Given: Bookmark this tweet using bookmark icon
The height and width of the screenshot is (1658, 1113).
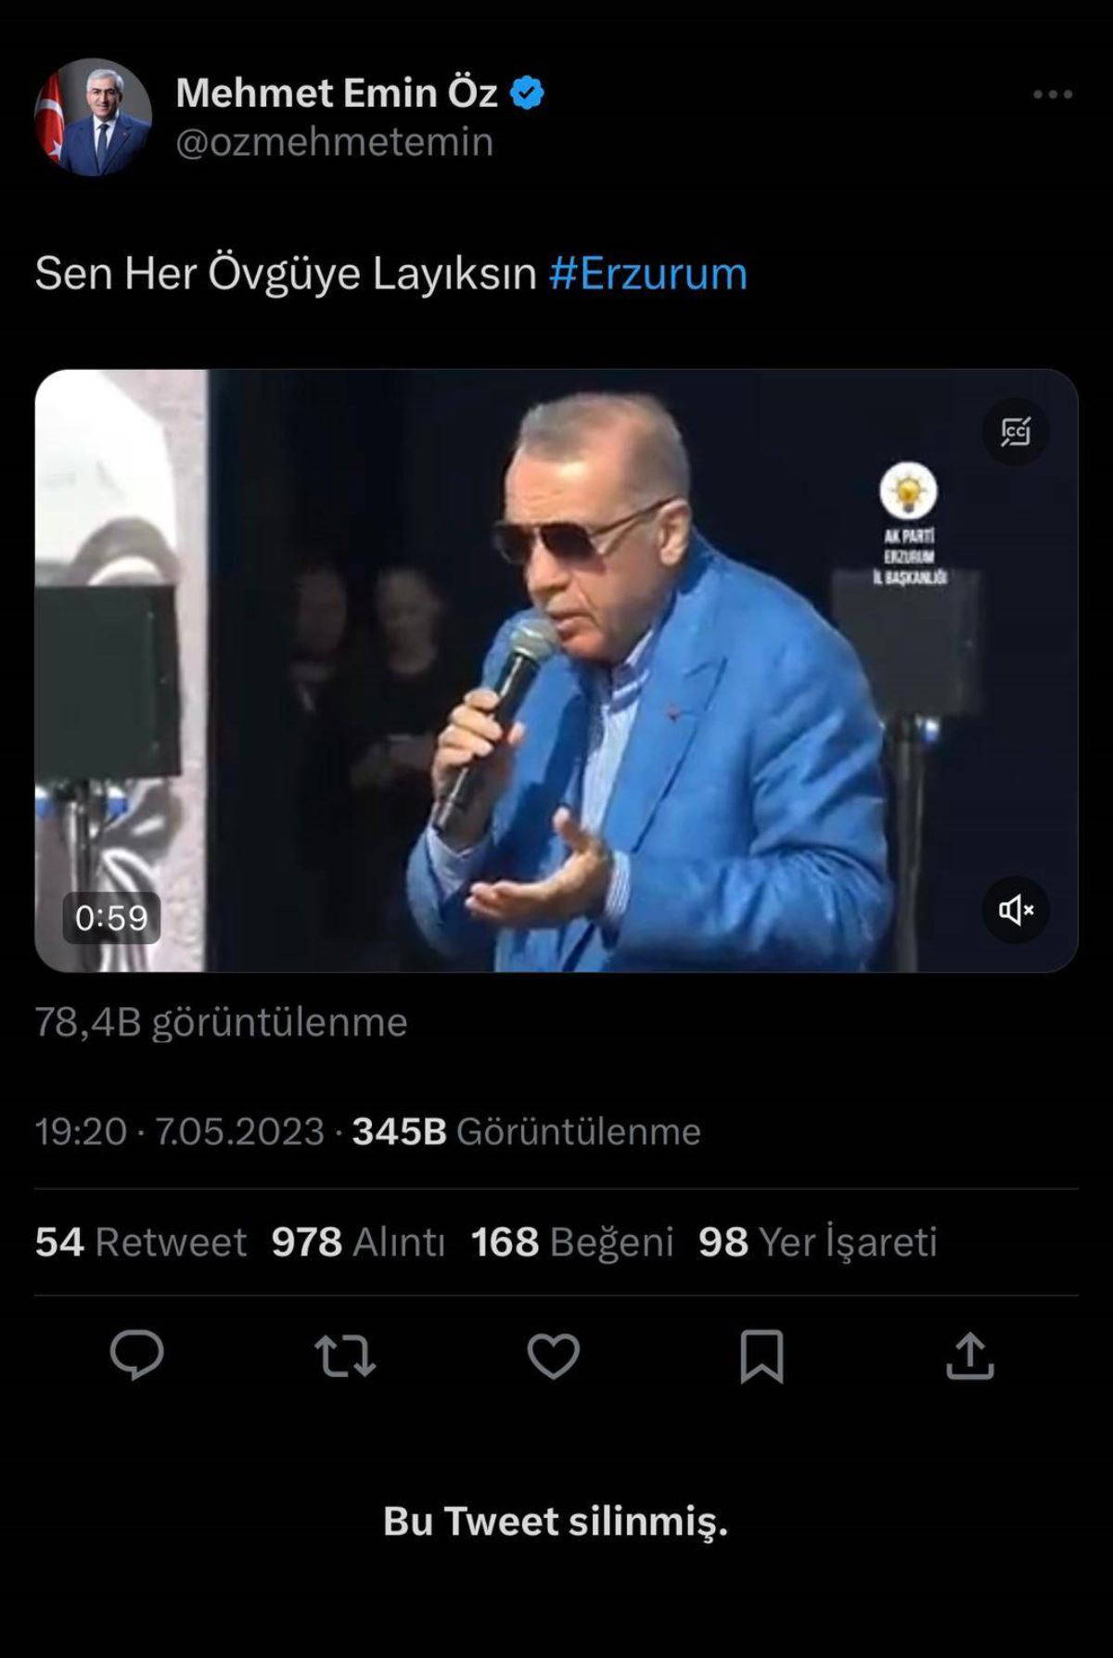Looking at the screenshot, I should (761, 1356).
